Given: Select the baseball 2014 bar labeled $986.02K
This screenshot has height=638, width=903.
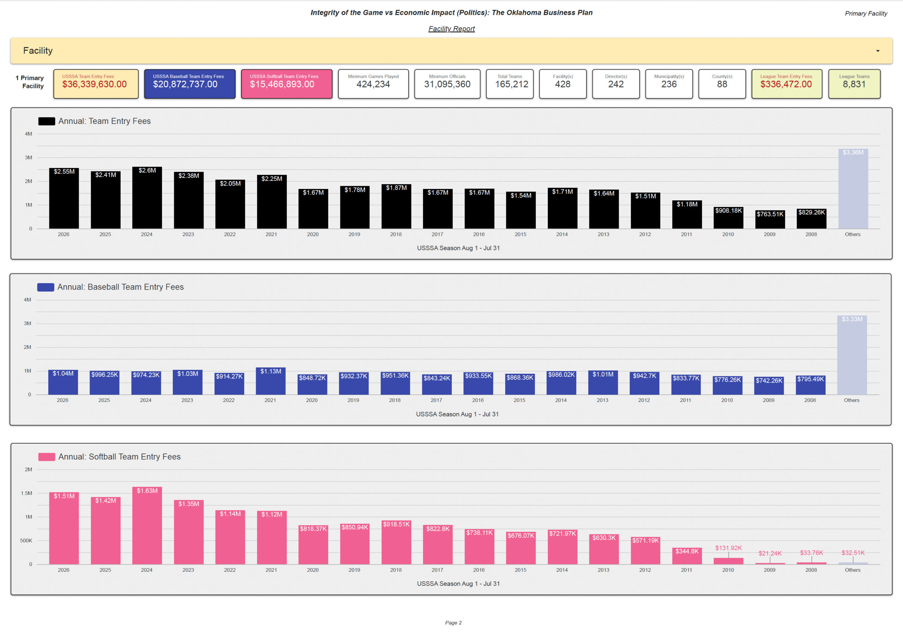Looking at the screenshot, I should tap(561, 383).
